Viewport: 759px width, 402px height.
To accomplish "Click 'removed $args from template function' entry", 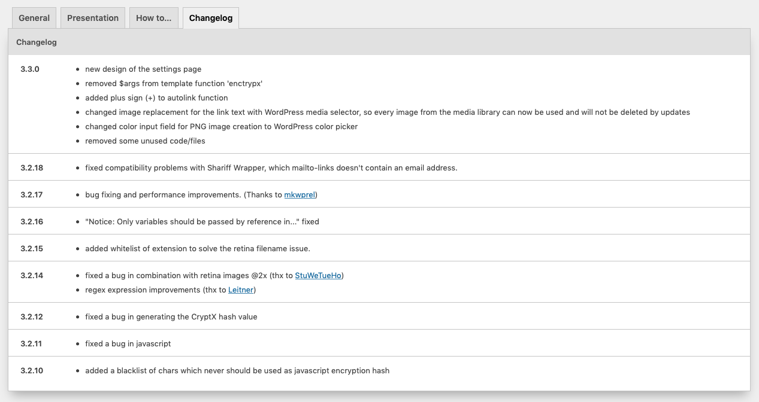I will pyautogui.click(x=174, y=83).
